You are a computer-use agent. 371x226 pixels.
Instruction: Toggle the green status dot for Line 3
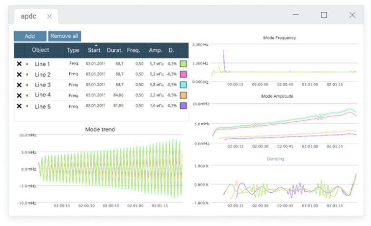coord(27,85)
